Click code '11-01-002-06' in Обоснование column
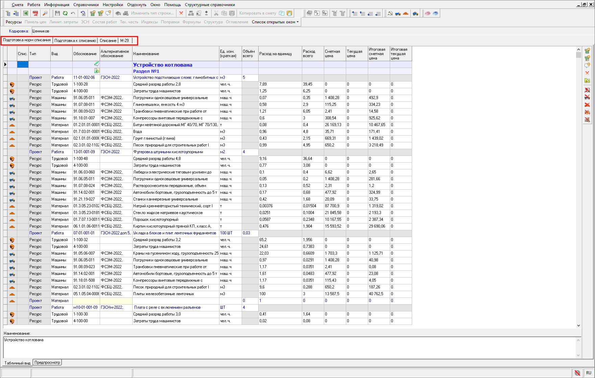This screenshot has width=595, height=378. (84, 77)
